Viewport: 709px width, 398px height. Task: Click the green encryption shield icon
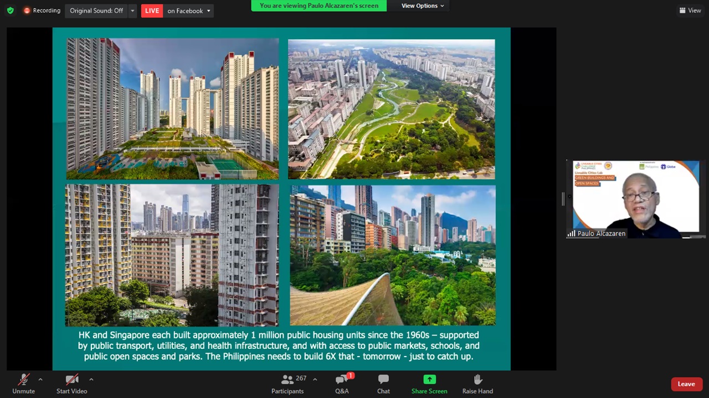[10, 11]
